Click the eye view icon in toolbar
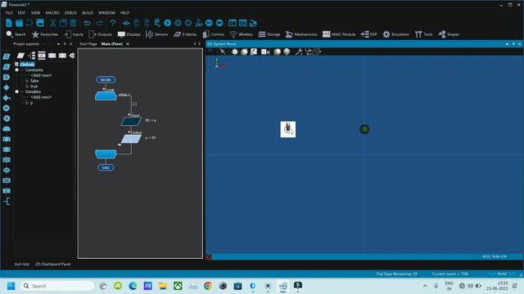This screenshot has height=294, width=524. tap(126, 23)
